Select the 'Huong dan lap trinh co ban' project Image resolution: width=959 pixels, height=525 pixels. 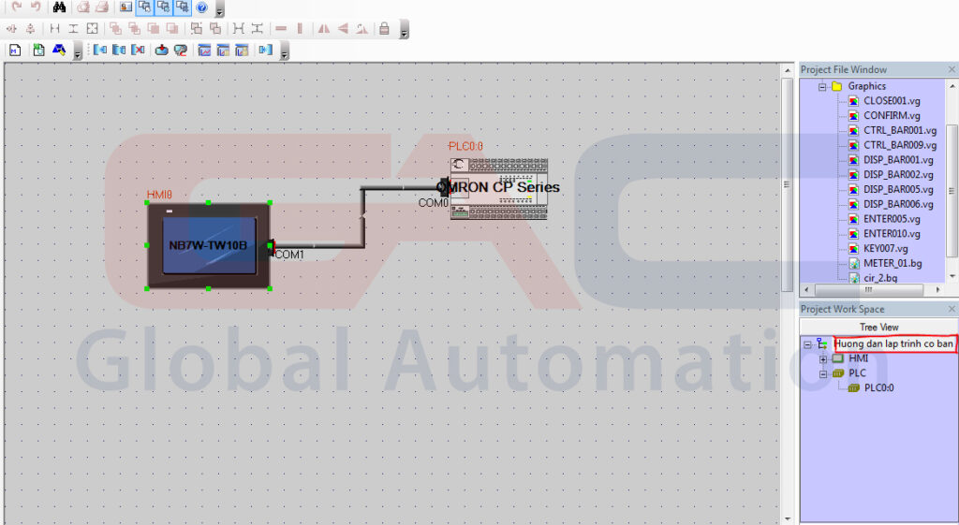pos(893,343)
